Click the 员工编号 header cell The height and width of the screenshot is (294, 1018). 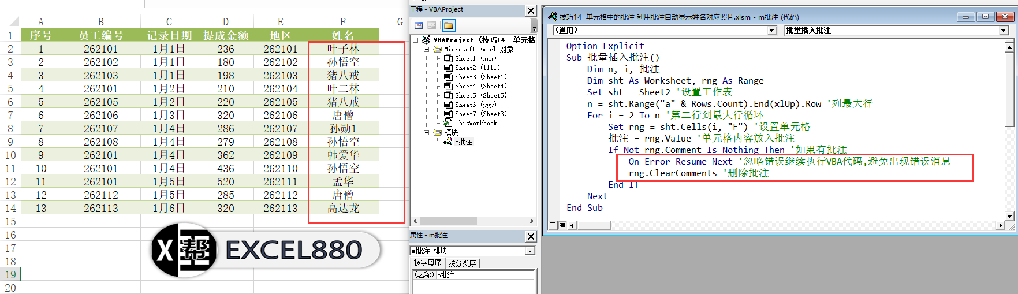coord(100,35)
